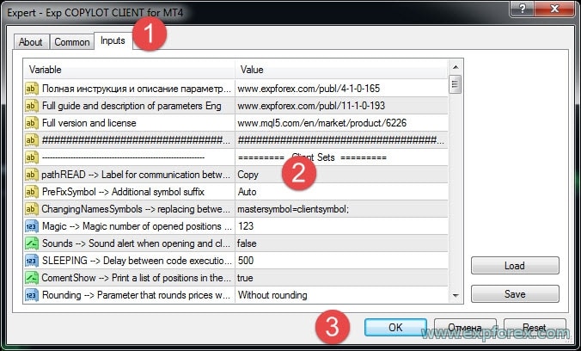The height and width of the screenshot is (351, 581).
Task: Click value www.expforex.com/publ/4-1-0-165
Action: click(x=309, y=89)
